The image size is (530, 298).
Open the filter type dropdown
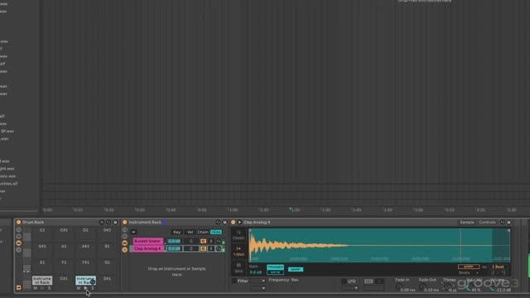click(x=258, y=281)
